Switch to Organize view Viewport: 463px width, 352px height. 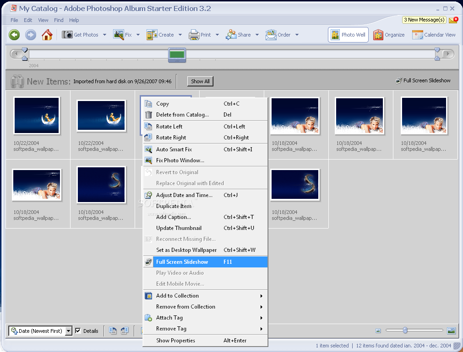coord(389,35)
